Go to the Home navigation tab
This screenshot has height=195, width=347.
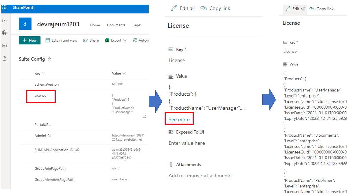95,25
